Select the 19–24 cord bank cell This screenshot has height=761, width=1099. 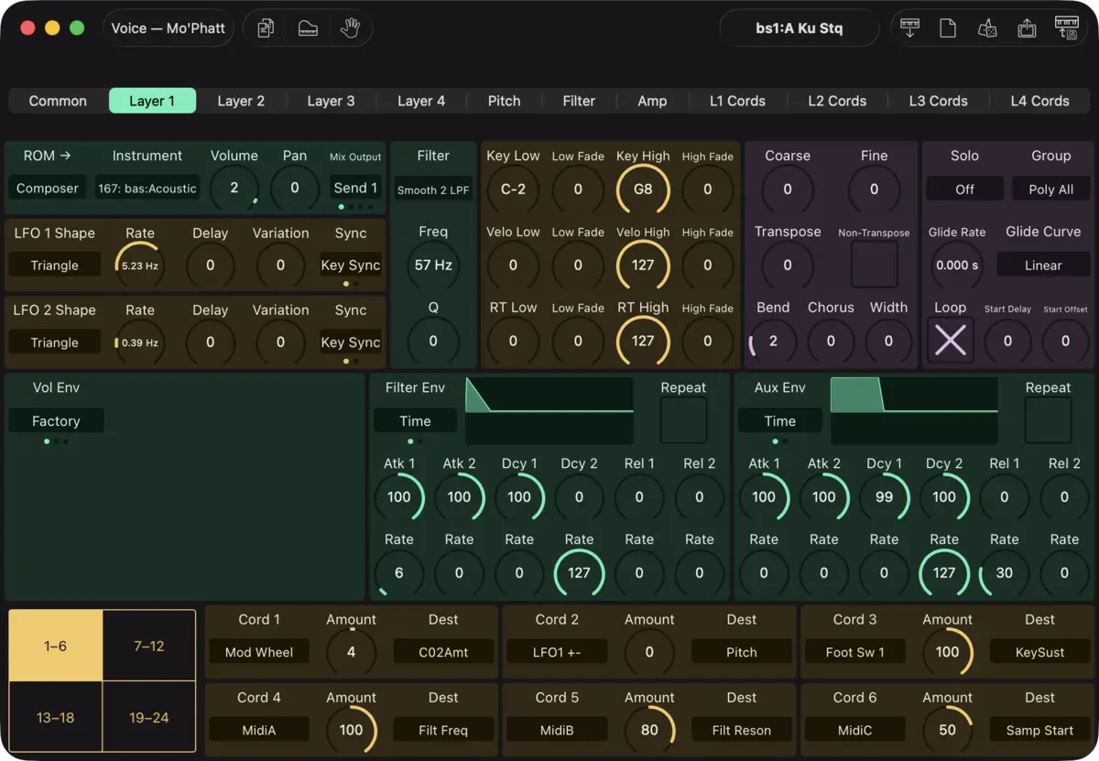pyautogui.click(x=149, y=717)
